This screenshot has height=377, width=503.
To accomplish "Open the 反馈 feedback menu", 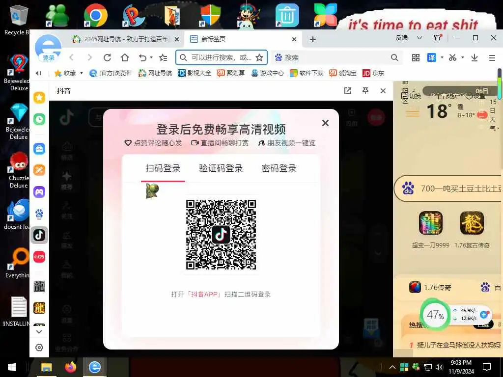I will 402,38.
